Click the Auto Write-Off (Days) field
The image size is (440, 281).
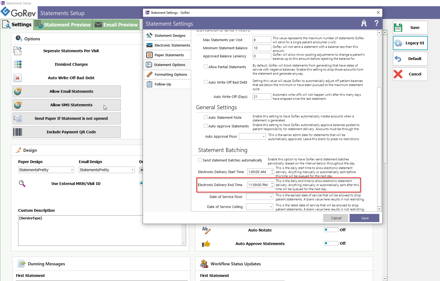[x=262, y=97]
